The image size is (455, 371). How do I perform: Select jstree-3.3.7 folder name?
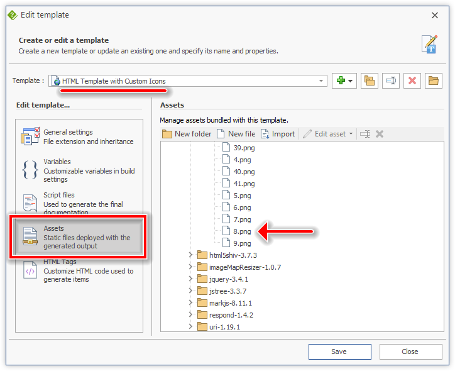[227, 291]
